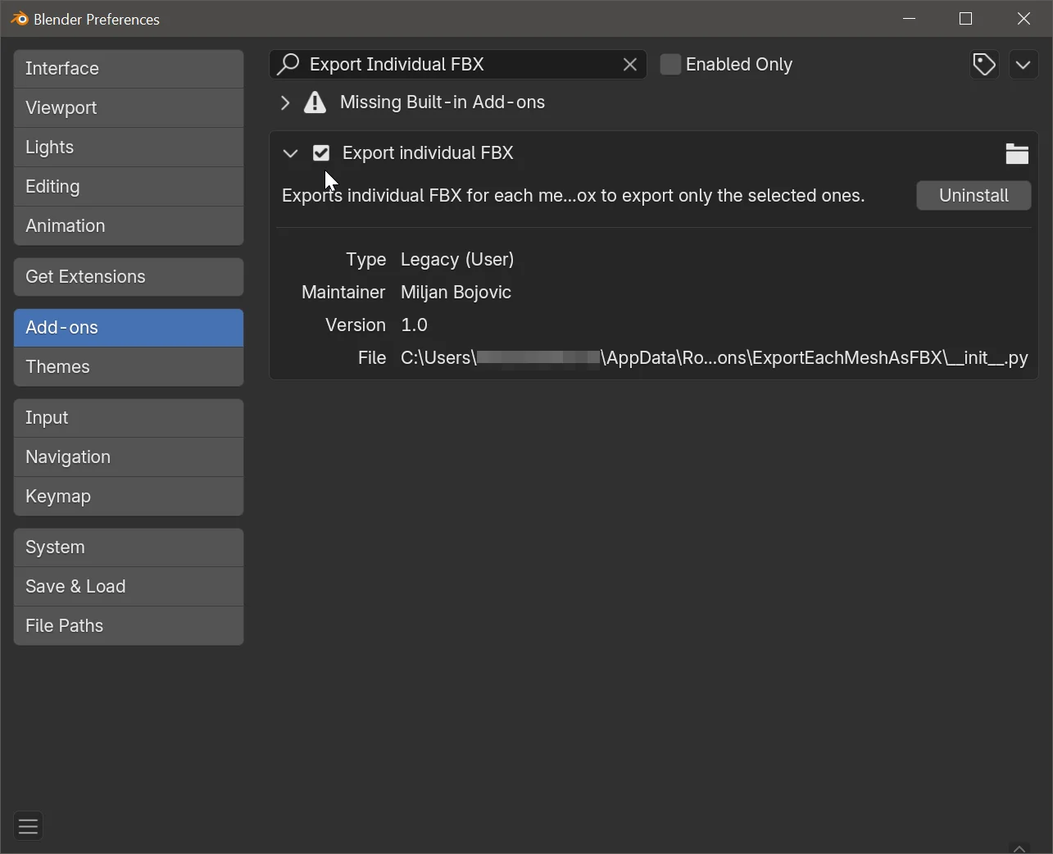The image size is (1053, 854).
Task: Collapse the Export individual FBX details
Action: pos(290,153)
